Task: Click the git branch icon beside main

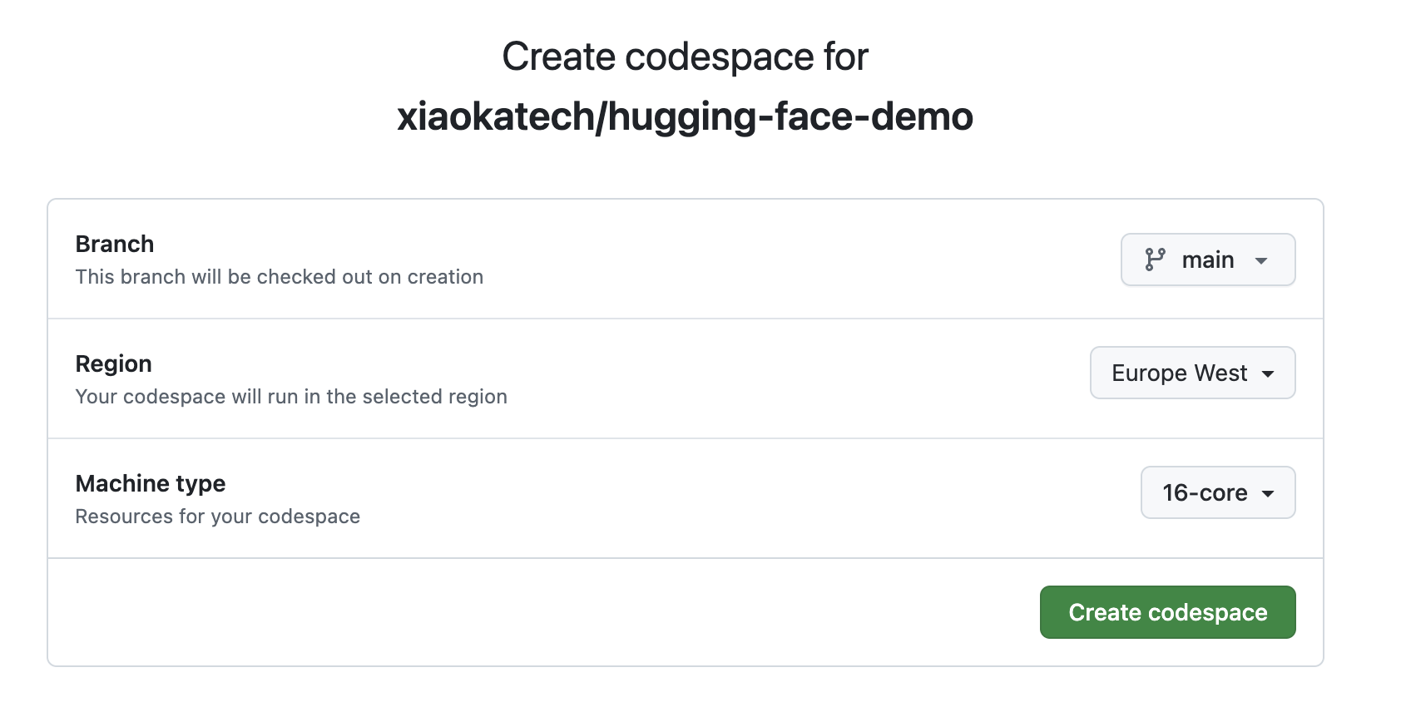Action: point(1155,260)
